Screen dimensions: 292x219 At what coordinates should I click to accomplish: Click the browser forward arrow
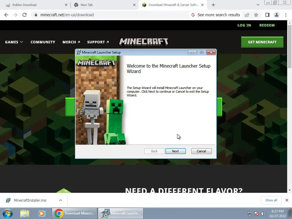[15, 15]
